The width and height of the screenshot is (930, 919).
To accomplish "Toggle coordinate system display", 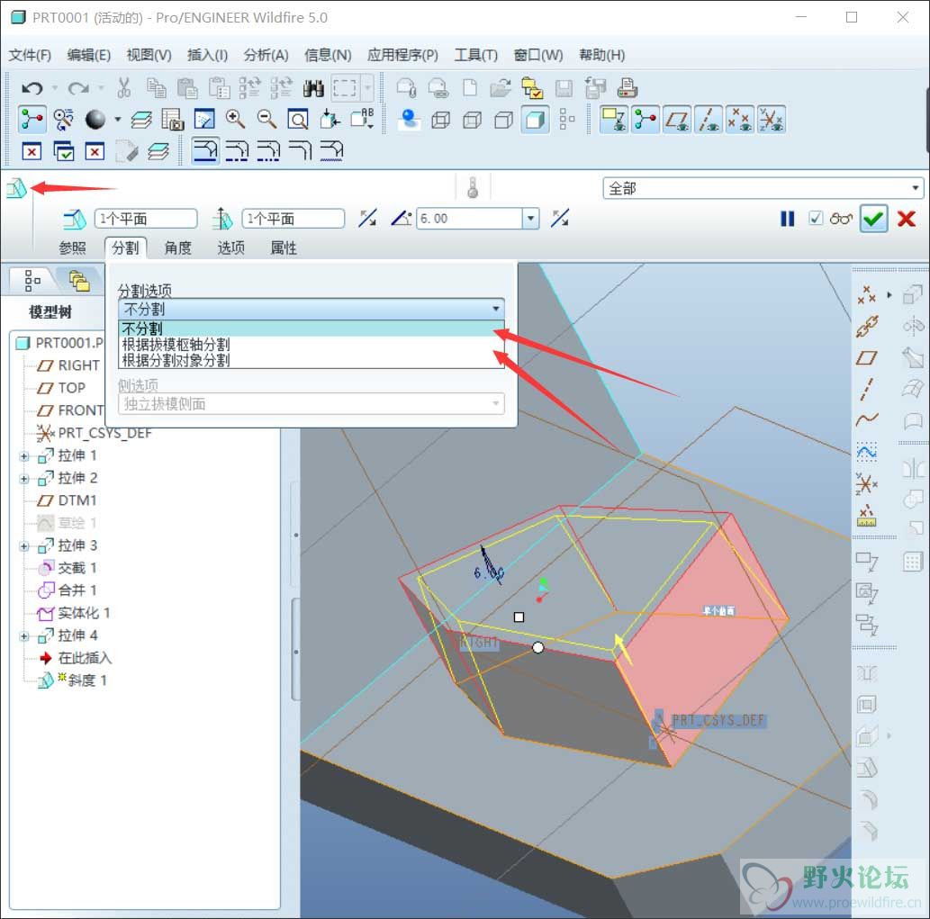I will (x=771, y=120).
